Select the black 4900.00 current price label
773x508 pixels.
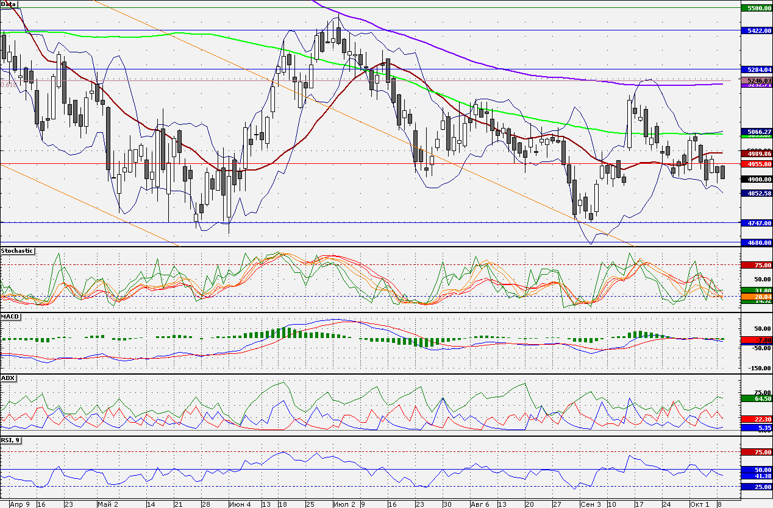tap(756, 179)
